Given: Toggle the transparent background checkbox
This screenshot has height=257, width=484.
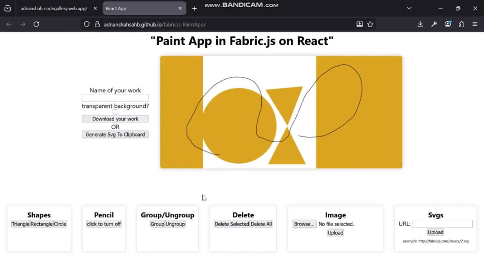Looking at the screenshot, I should point(115,112).
